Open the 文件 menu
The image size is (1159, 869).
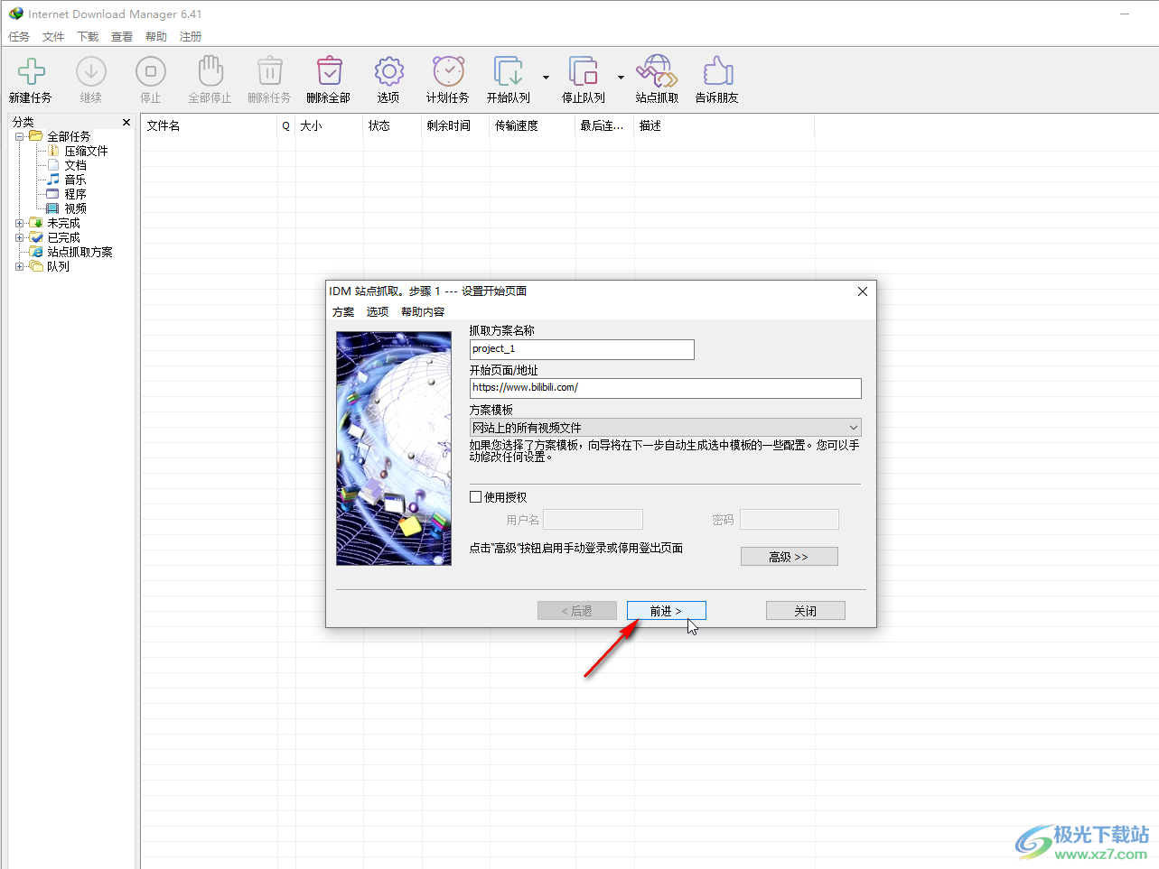53,37
